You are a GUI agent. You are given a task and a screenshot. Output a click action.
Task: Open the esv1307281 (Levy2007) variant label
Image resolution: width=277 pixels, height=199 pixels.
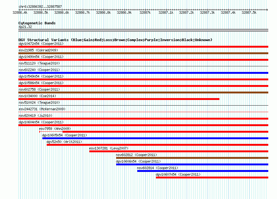[x=109, y=148]
